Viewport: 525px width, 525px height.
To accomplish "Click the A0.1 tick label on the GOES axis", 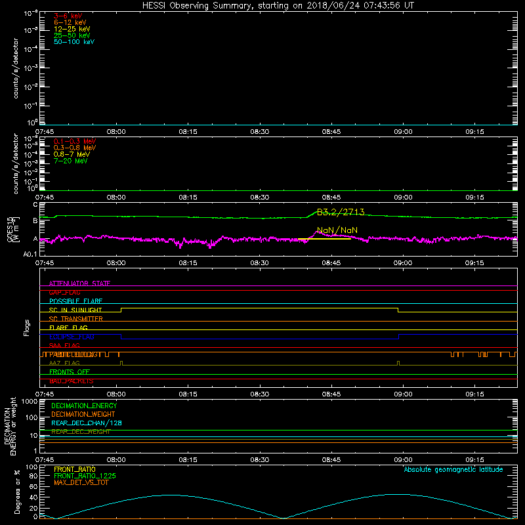I will coord(30,254).
